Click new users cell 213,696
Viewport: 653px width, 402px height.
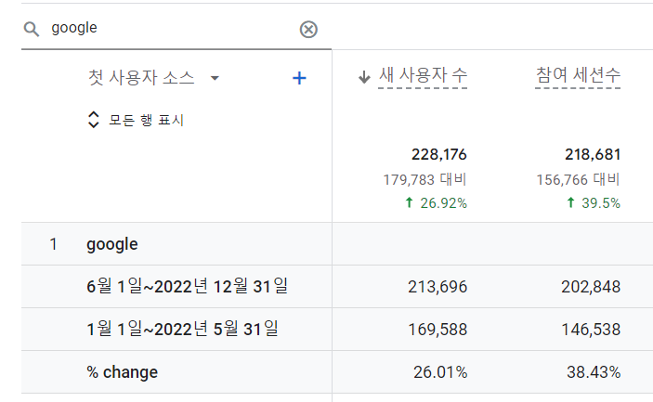pyautogui.click(x=438, y=287)
